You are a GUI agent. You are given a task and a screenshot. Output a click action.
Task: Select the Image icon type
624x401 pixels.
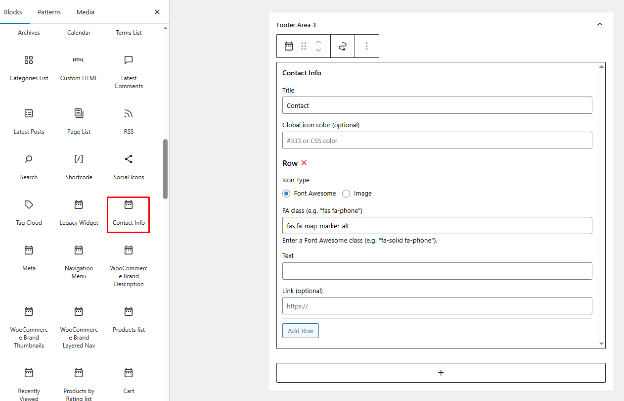pos(346,194)
